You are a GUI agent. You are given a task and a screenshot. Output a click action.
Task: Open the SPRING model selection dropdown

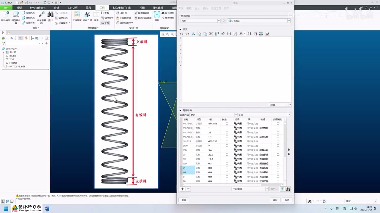[259, 21]
